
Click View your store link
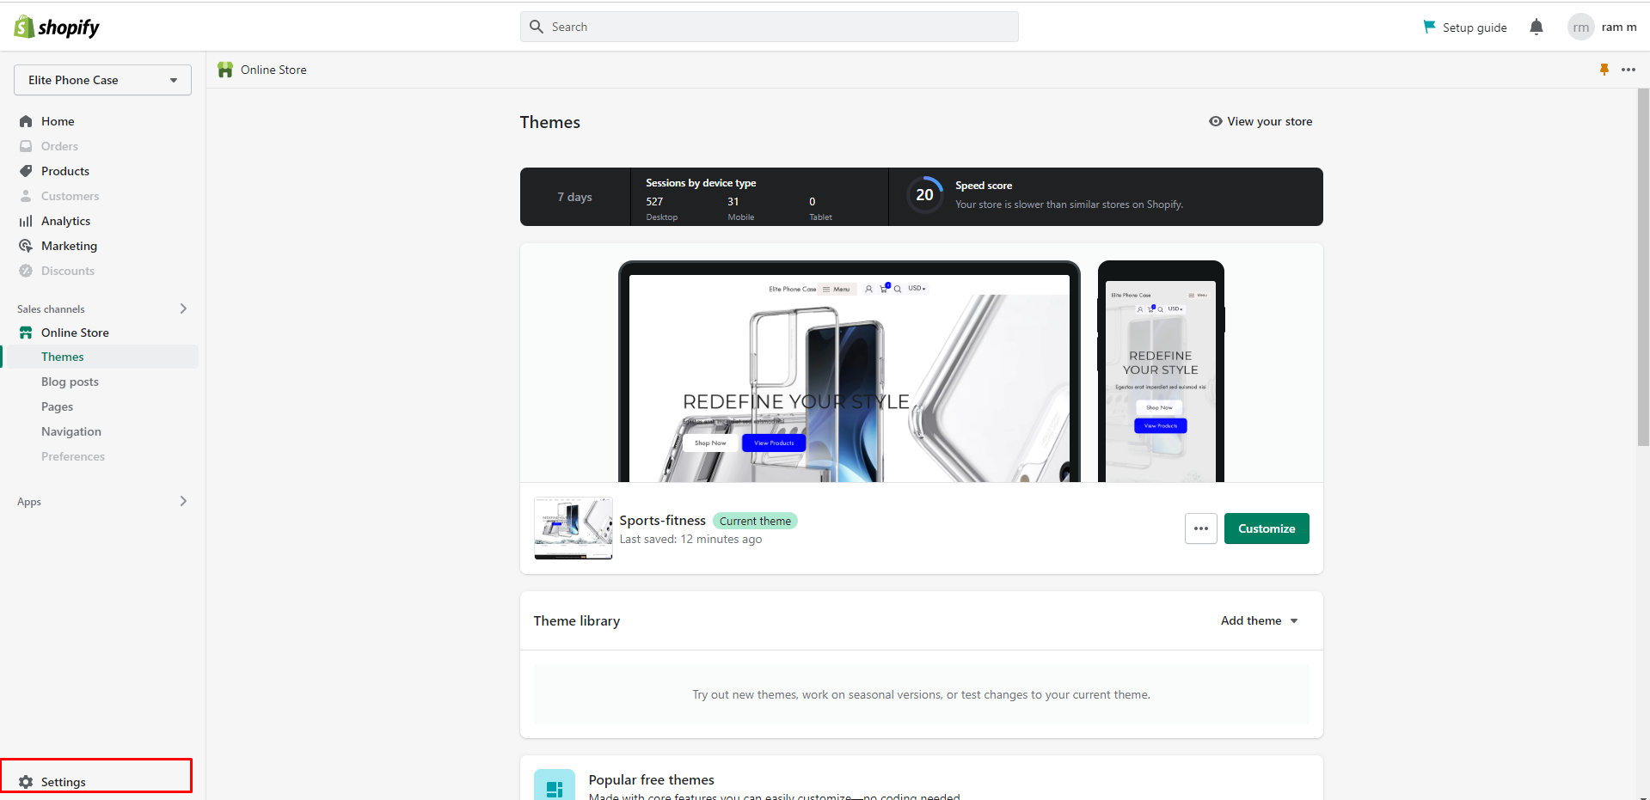(1270, 121)
